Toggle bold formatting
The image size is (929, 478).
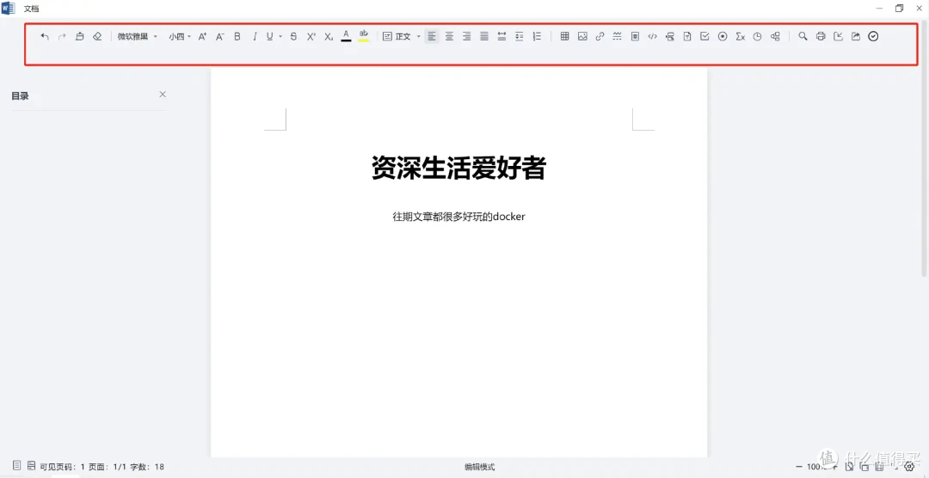click(237, 37)
